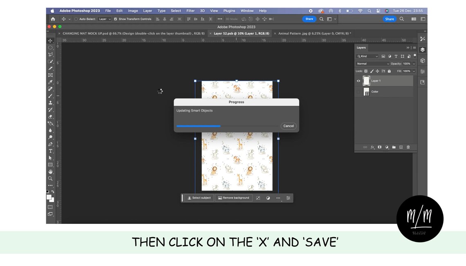Activate the Clone Stamp tool
Image resolution: width=466 pixels, height=266 pixels.
pos(51,103)
